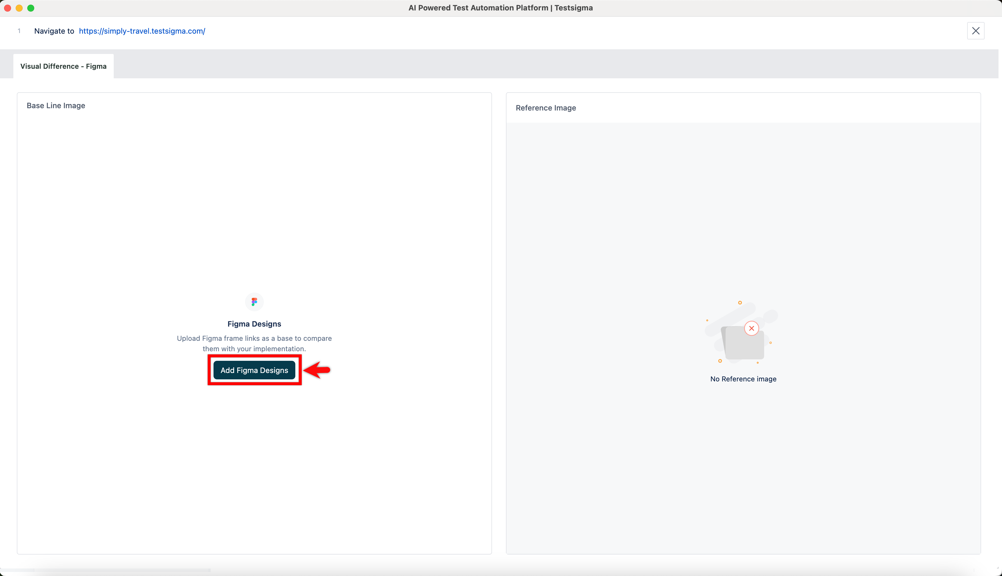Maximize window using green traffic light
This screenshot has height=576, width=1002.
coord(31,8)
